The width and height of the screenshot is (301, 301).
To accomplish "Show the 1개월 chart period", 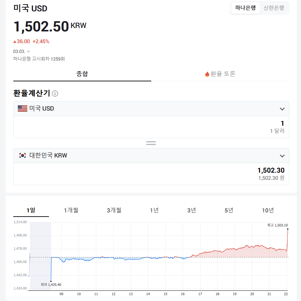I will coord(71,211).
